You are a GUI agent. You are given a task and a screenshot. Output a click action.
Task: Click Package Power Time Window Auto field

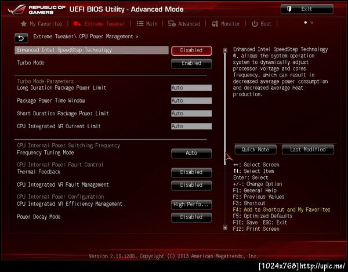(x=191, y=101)
